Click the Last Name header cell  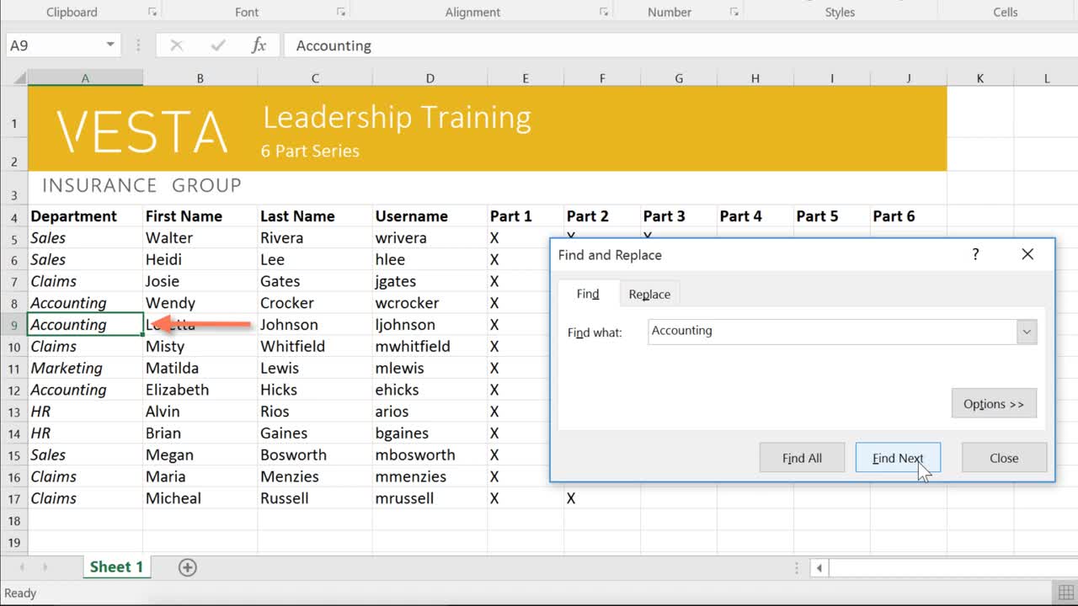point(315,216)
